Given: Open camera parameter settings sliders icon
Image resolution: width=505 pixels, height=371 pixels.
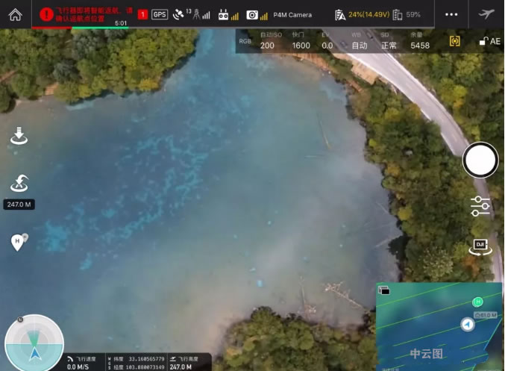Looking at the screenshot, I should tap(480, 206).
